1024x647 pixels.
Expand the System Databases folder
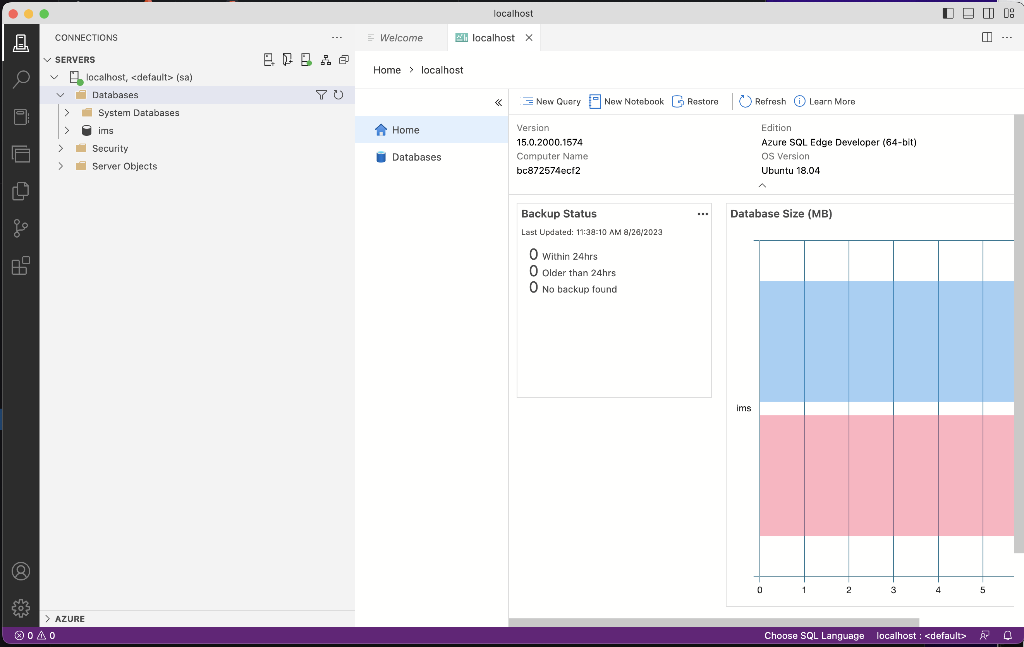tap(66, 113)
